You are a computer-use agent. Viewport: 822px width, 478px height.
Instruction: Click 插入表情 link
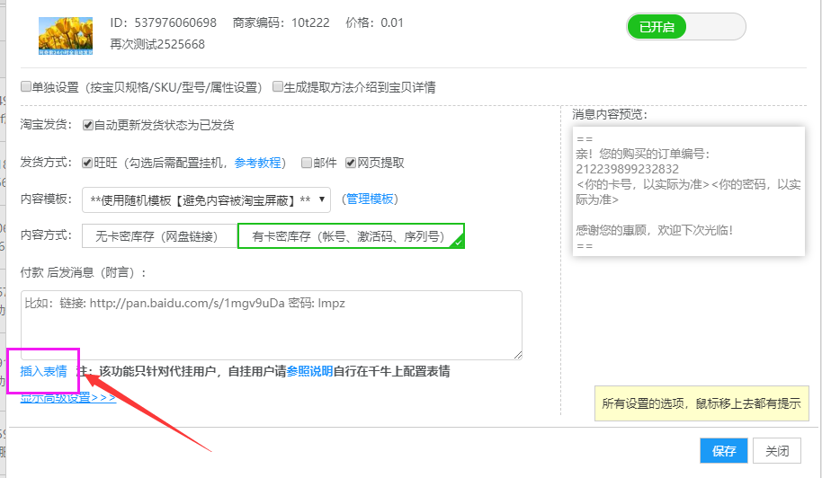pos(43,370)
